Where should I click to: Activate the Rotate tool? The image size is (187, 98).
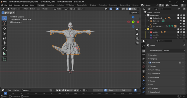click(4, 33)
